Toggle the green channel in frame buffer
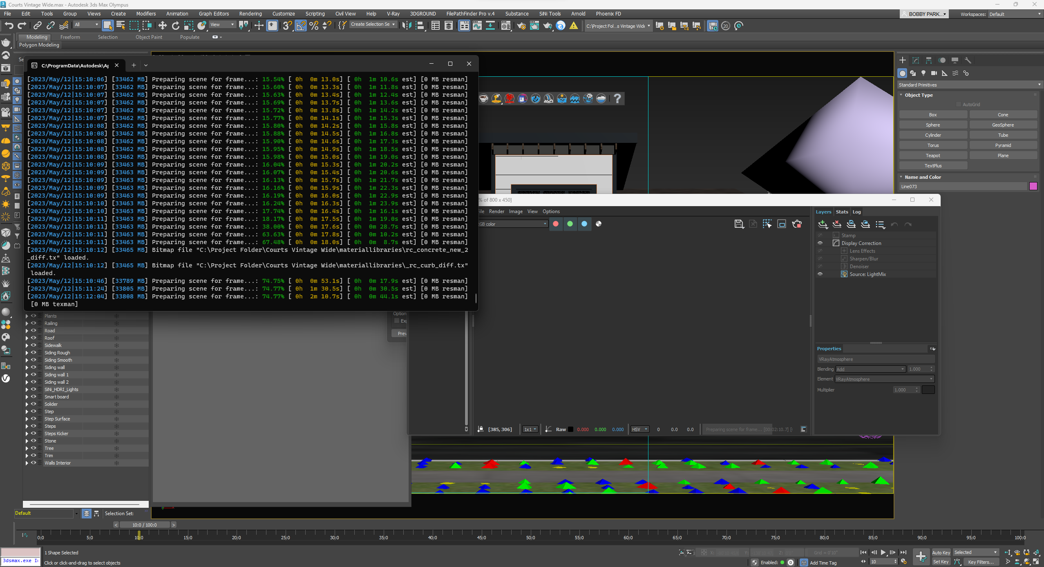This screenshot has width=1044, height=567. [x=570, y=224]
